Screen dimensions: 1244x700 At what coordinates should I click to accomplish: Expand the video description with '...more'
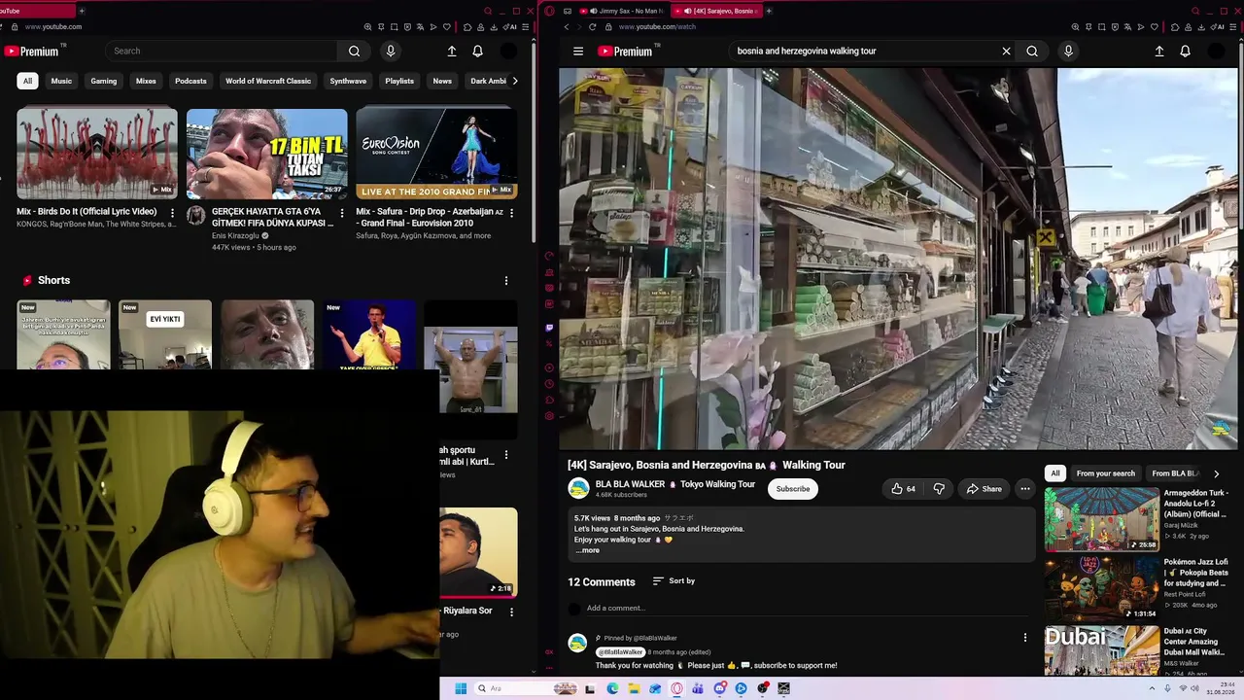point(587,551)
